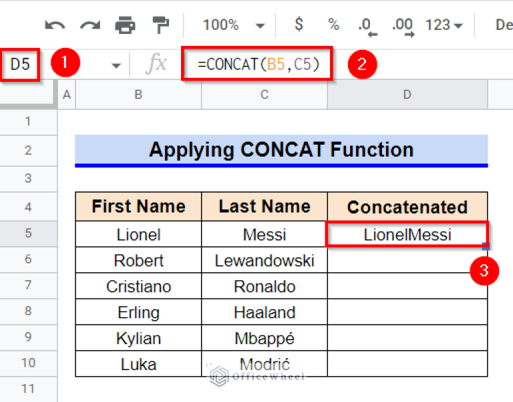Image resolution: width=513 pixels, height=402 pixels.
Task: Click the Applying CONCAT Function title cell
Action: click(x=281, y=149)
